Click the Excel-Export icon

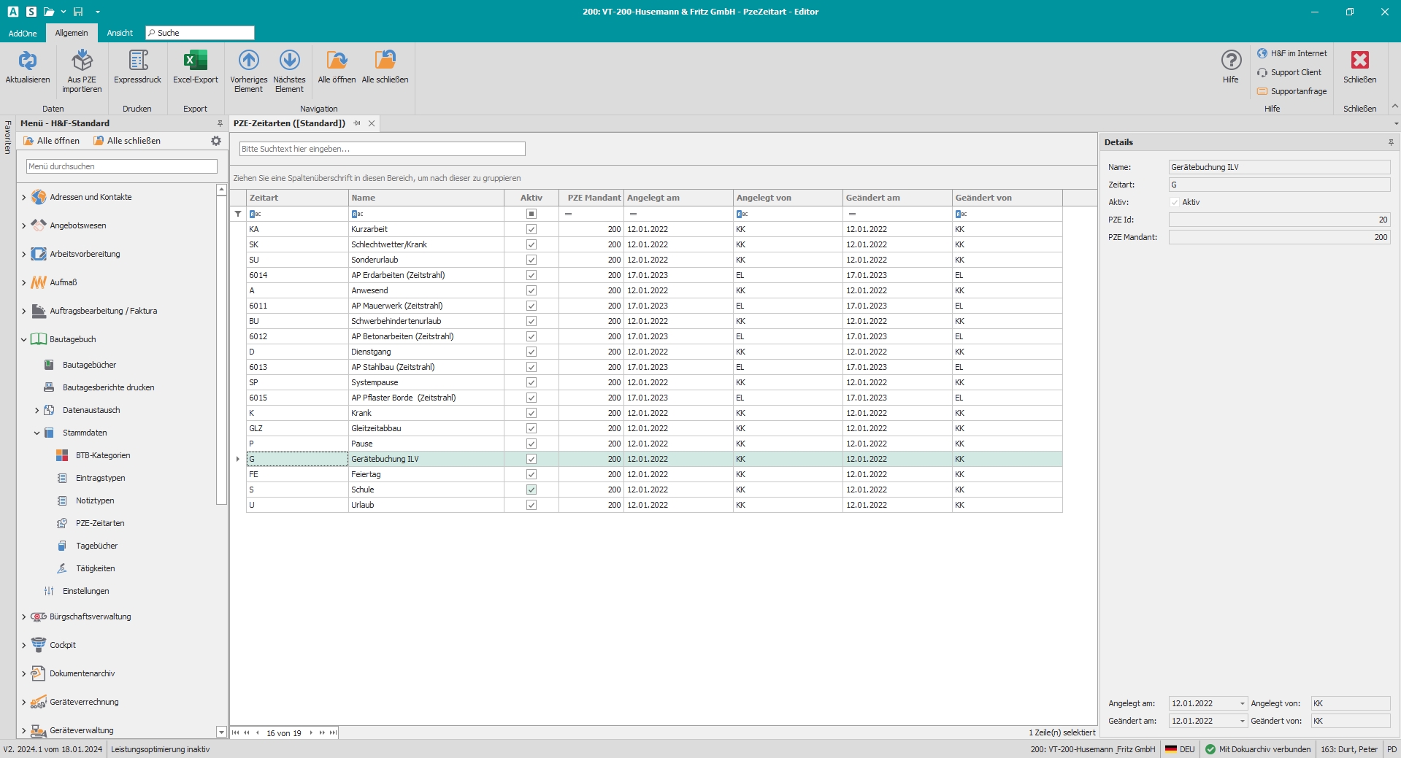(x=195, y=61)
